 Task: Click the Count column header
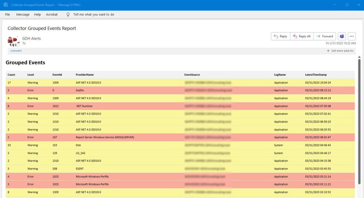tap(11, 75)
